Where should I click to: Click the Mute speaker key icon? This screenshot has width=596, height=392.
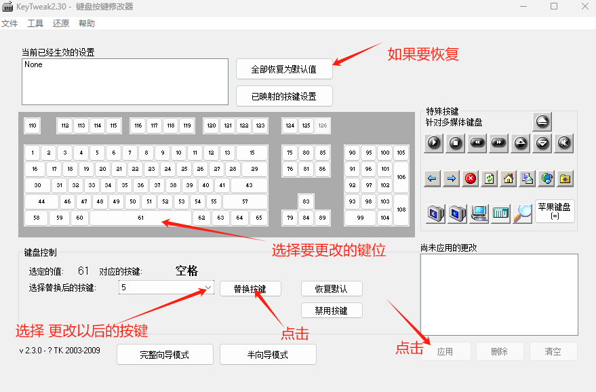tap(564, 143)
